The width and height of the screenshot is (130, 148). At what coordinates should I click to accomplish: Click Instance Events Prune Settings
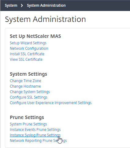coord(35,130)
